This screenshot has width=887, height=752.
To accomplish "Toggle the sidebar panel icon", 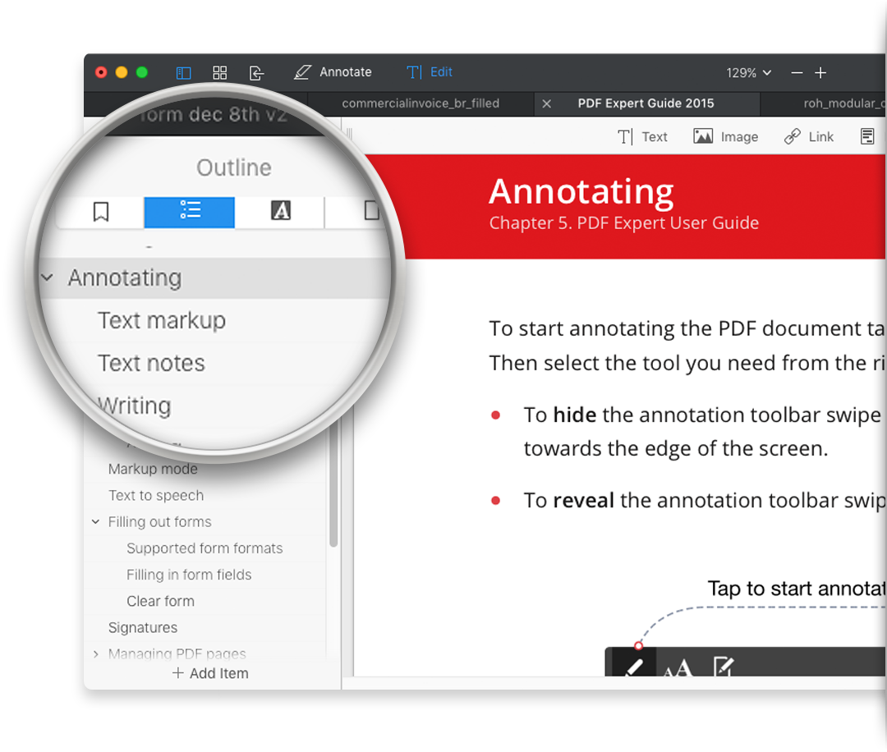I will (183, 73).
